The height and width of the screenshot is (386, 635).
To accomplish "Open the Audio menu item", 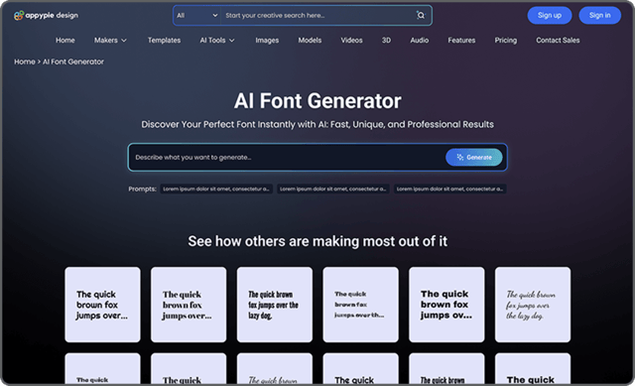I will pyautogui.click(x=419, y=40).
